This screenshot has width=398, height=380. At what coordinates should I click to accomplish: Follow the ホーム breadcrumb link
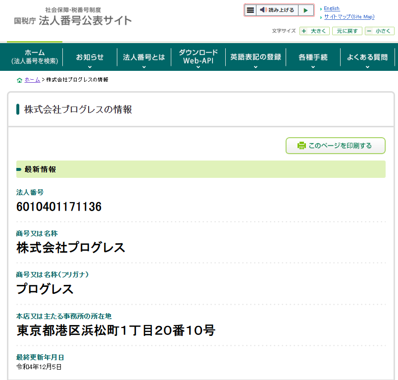click(x=32, y=80)
